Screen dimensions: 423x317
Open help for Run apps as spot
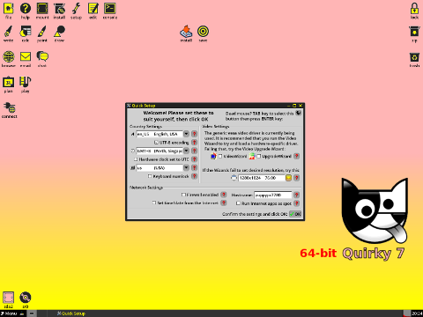pos(297,203)
